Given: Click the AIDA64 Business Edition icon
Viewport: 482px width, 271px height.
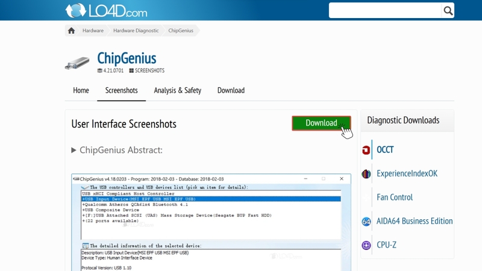Looking at the screenshot, I should tap(366, 221).
